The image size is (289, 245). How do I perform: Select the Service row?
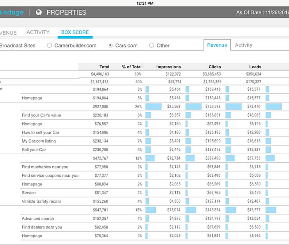point(154,193)
